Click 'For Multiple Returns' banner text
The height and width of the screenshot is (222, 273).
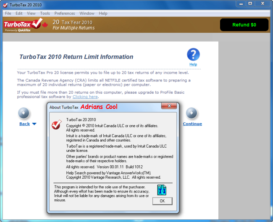click(x=73, y=28)
